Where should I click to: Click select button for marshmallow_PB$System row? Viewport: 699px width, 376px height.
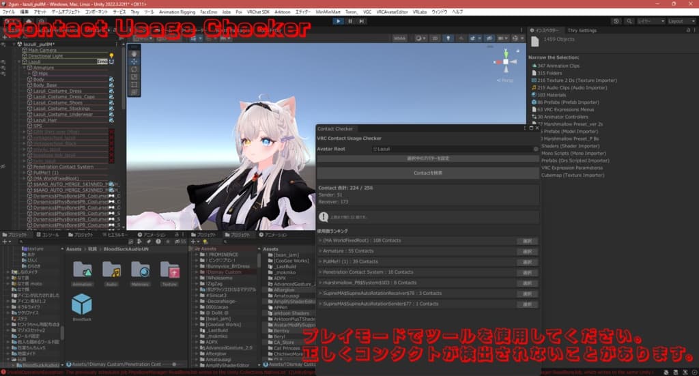point(528,283)
